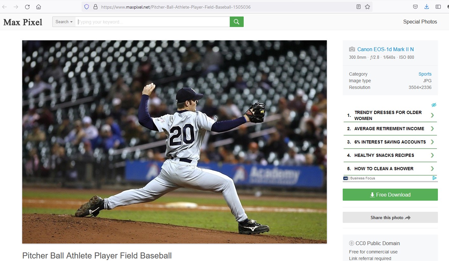Image resolution: width=449 pixels, height=261 pixels.
Task: Click the Free Download button
Action: [x=390, y=195]
